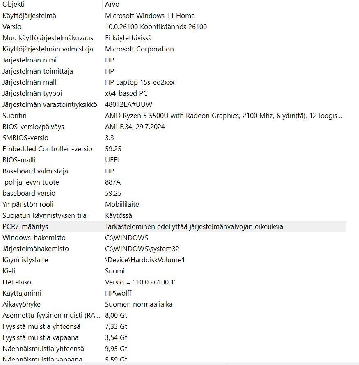The width and height of the screenshot is (359, 365).
Task: Select the Järjestelmän malli row
Action: tap(174, 82)
